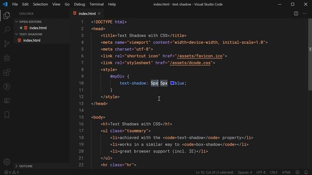
Task: Close the index.html editor tab
Action: click(99, 14)
